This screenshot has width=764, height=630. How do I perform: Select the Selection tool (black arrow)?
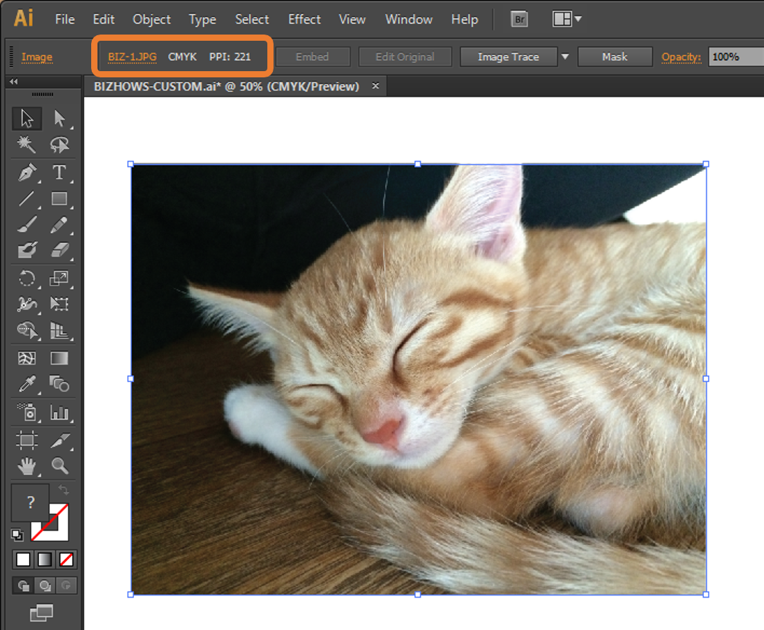[27, 119]
